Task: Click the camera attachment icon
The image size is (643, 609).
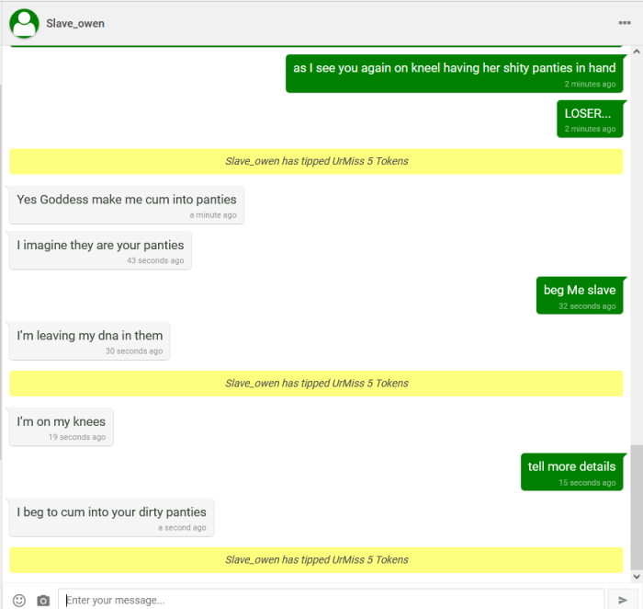Action: 43,600
